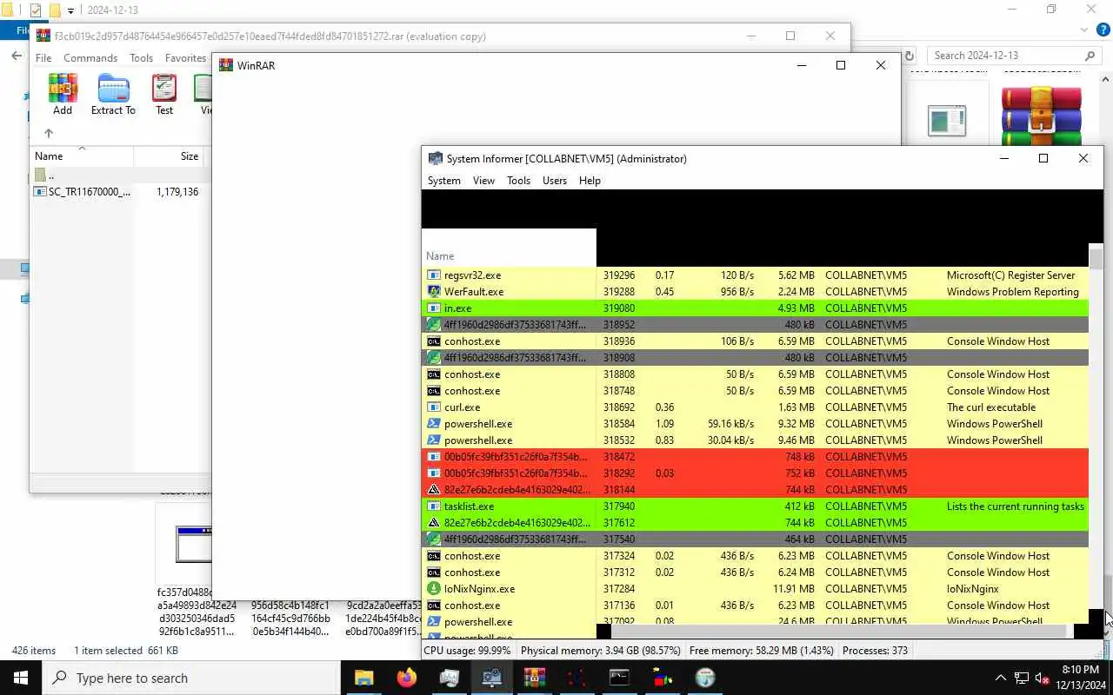Click the WinRAR taskbar icon

[x=534, y=678]
